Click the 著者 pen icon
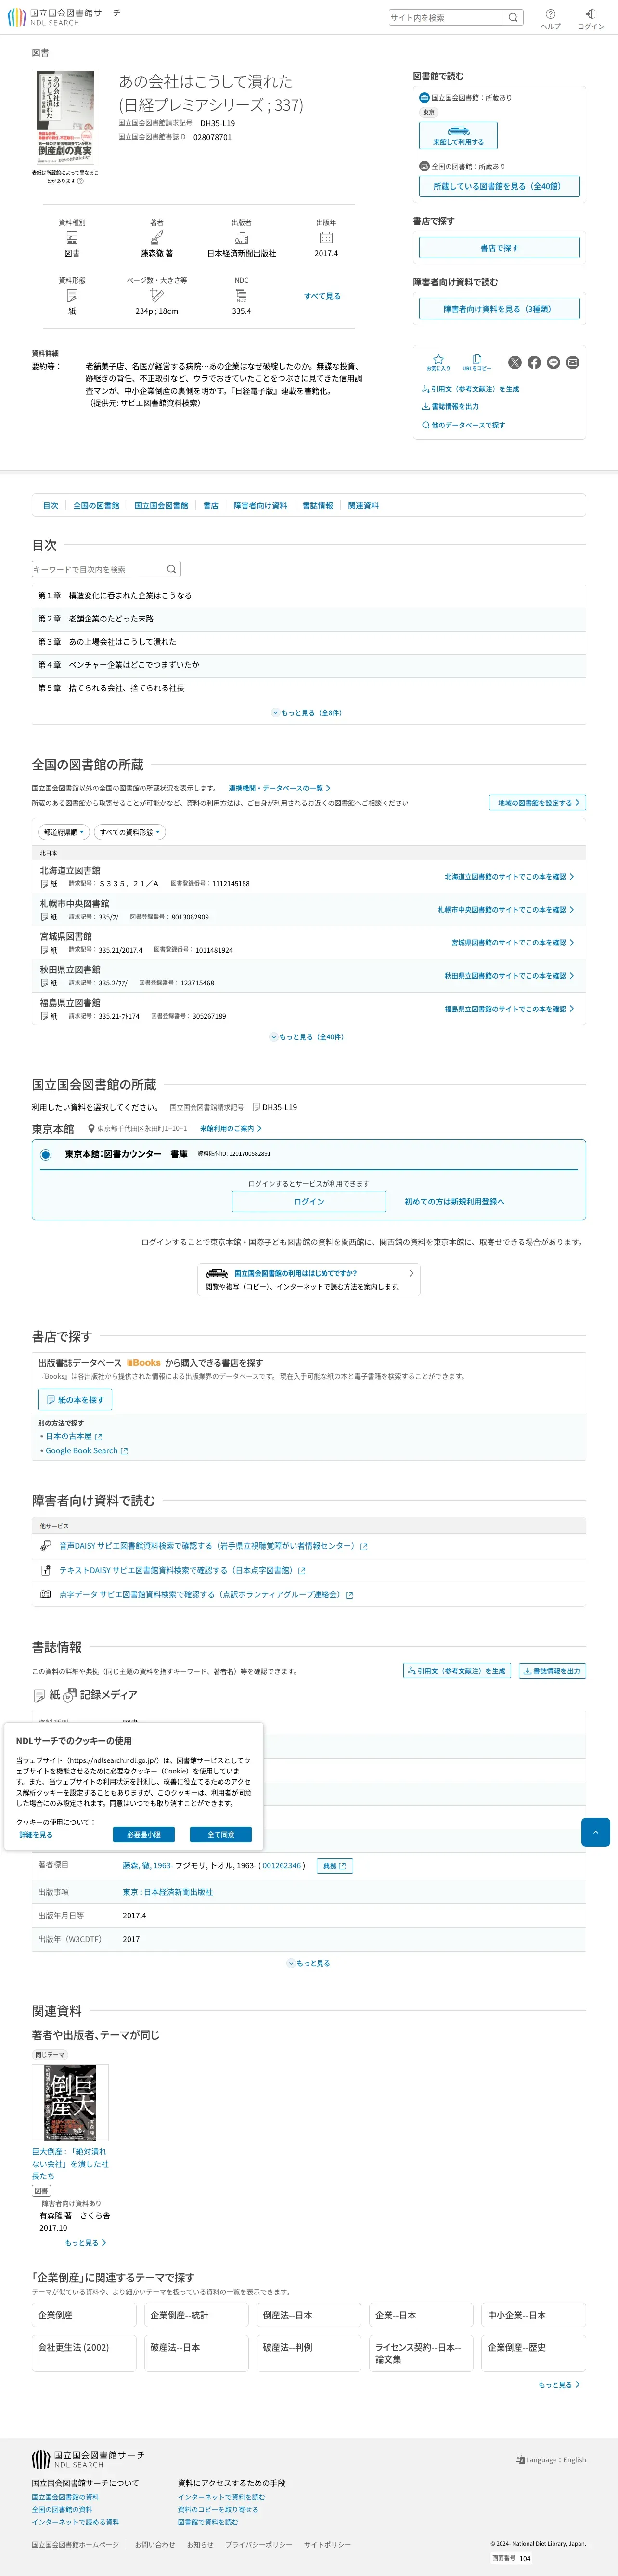The height and width of the screenshot is (2576, 618). [x=157, y=237]
